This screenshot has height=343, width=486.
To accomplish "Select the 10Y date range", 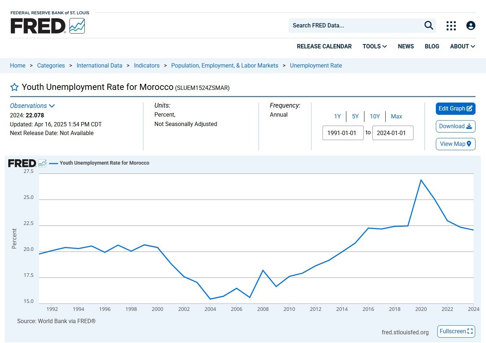I will [x=375, y=117].
